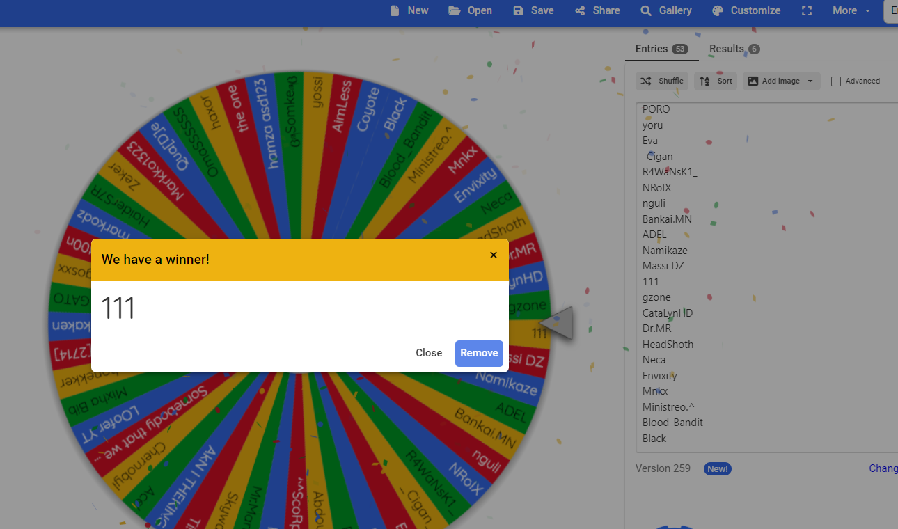Click the Bankai.MN entry in text list

tap(667, 219)
